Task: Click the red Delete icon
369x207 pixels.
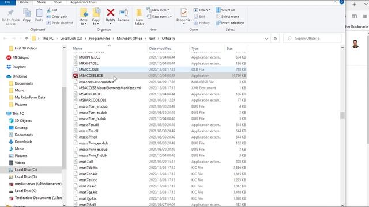Action: point(110,13)
